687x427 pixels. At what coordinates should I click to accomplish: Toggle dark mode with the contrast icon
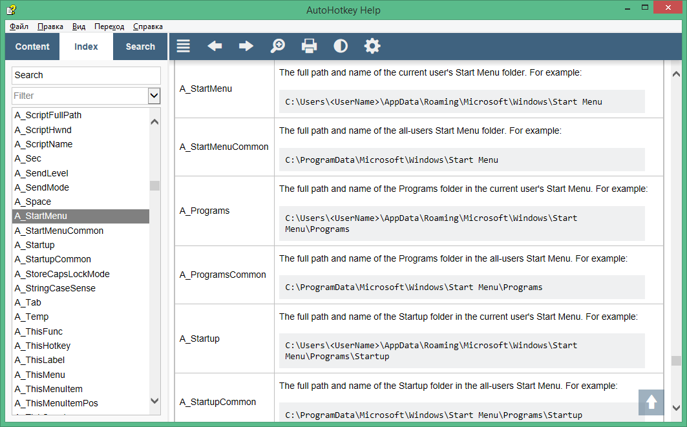[341, 46]
